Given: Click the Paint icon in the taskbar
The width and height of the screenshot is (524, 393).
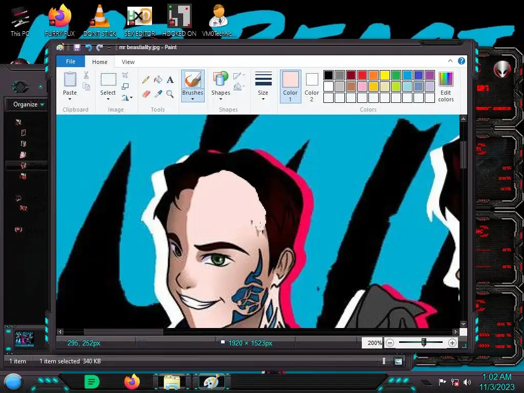Looking at the screenshot, I should tap(211, 382).
